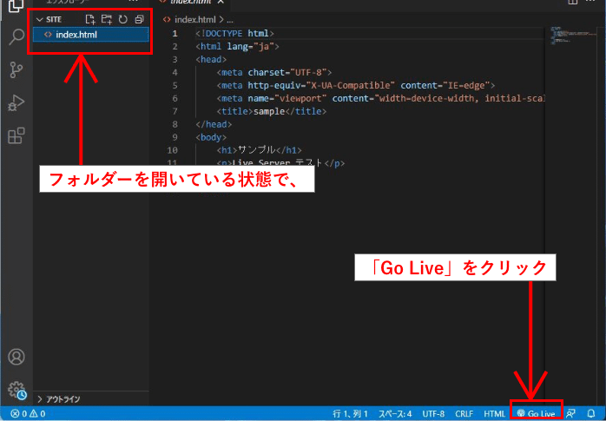Change language mode via HTML status item

pos(494,414)
